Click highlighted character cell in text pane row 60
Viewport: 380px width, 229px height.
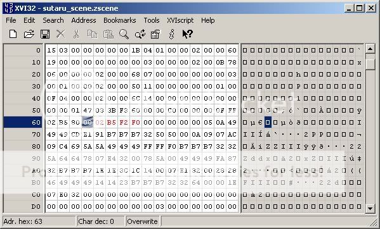point(268,123)
